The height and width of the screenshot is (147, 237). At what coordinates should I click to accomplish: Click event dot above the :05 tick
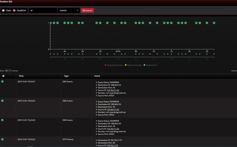[x=136, y=23]
